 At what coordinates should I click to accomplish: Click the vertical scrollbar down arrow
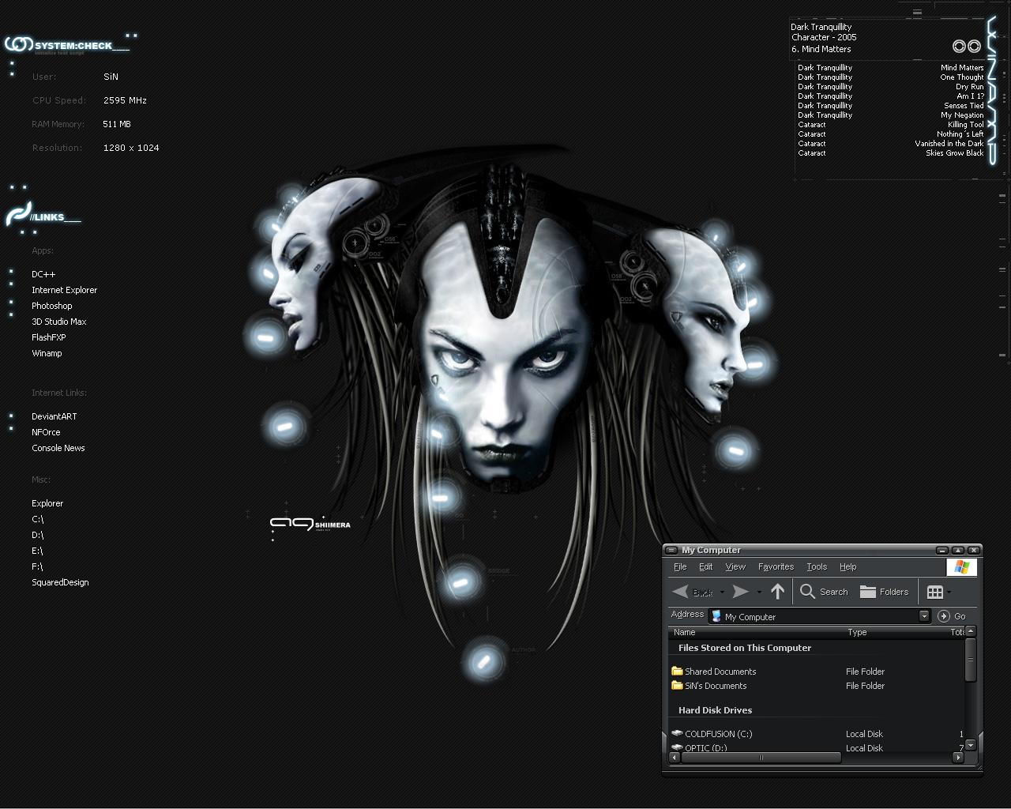tap(971, 744)
